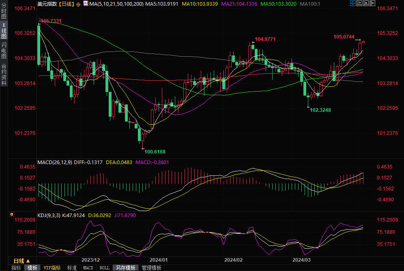The height and width of the screenshot is (271, 404).
Task: Open 合约资料 contract info tab
Action: pos(4,75)
